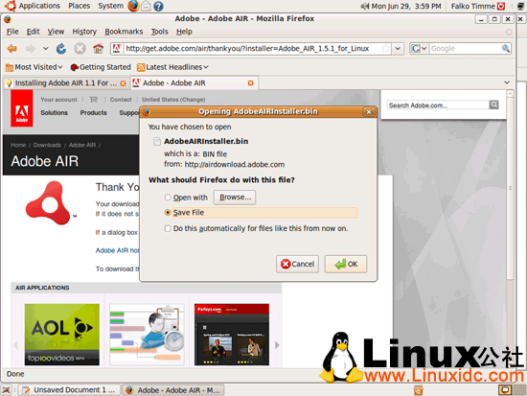Click in the Google search field
Viewport: 527px width, 396px height.
point(465,49)
